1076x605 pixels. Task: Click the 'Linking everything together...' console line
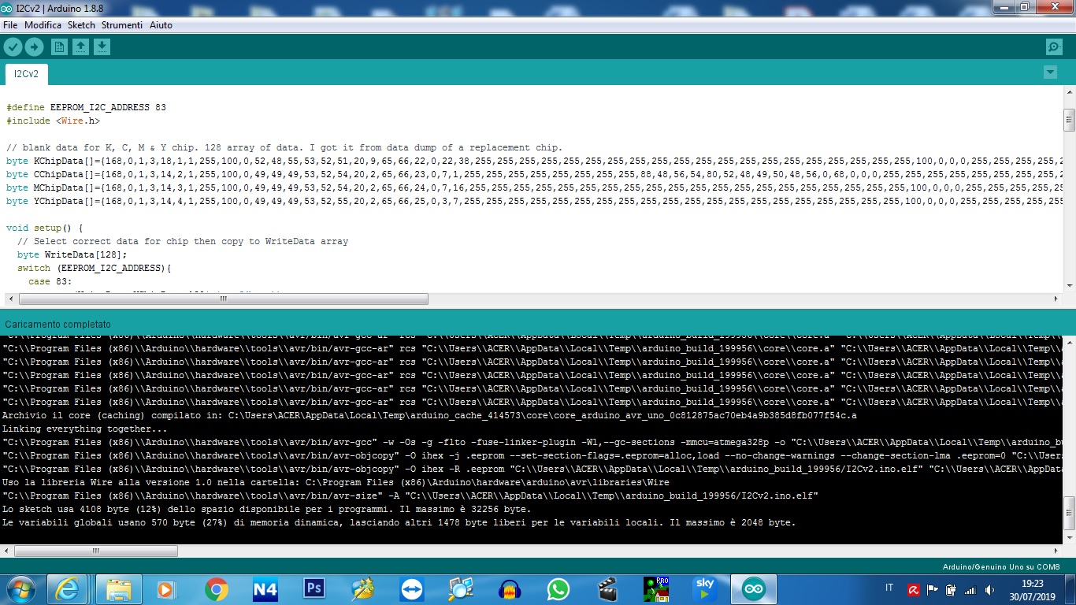(x=84, y=429)
